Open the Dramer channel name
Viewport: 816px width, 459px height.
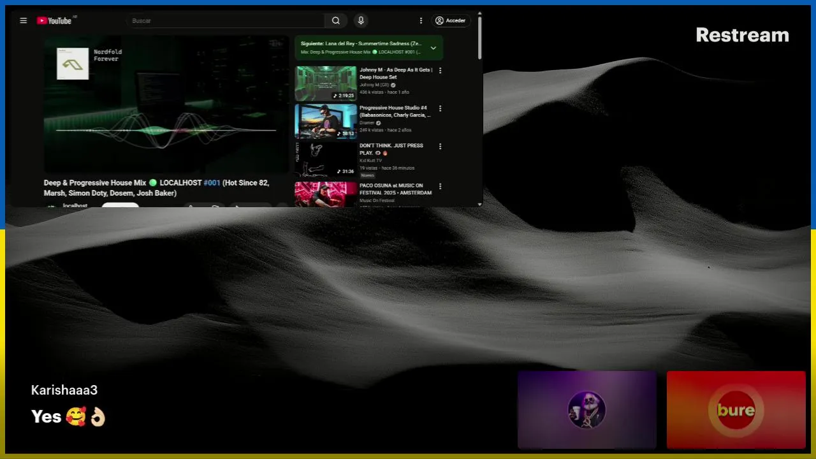coord(367,122)
